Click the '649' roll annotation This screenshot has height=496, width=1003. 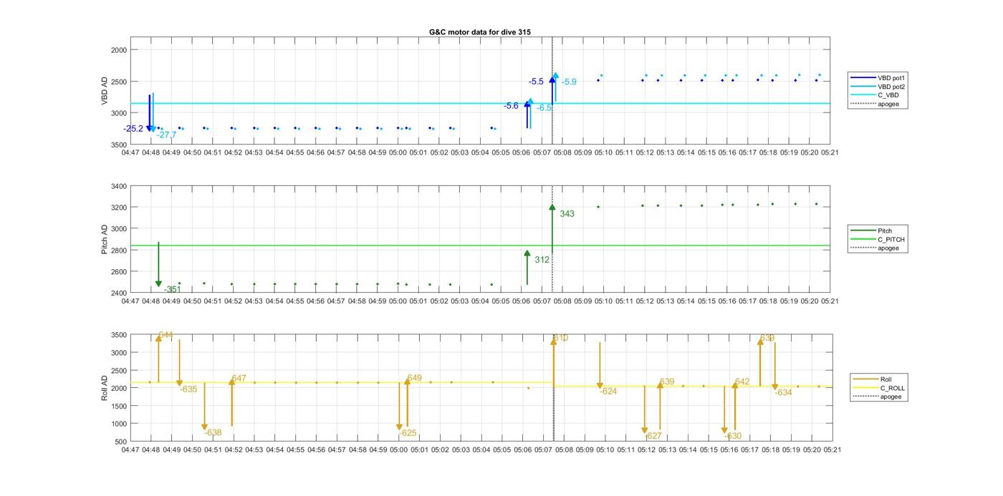(x=414, y=378)
